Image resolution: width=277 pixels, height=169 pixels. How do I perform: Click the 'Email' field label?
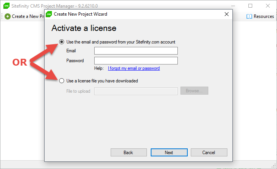pos(71,51)
